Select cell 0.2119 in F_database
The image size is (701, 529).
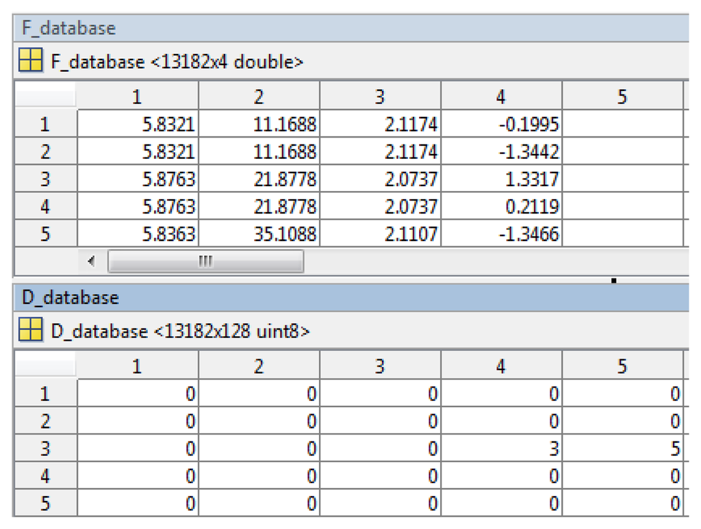pyautogui.click(x=501, y=206)
